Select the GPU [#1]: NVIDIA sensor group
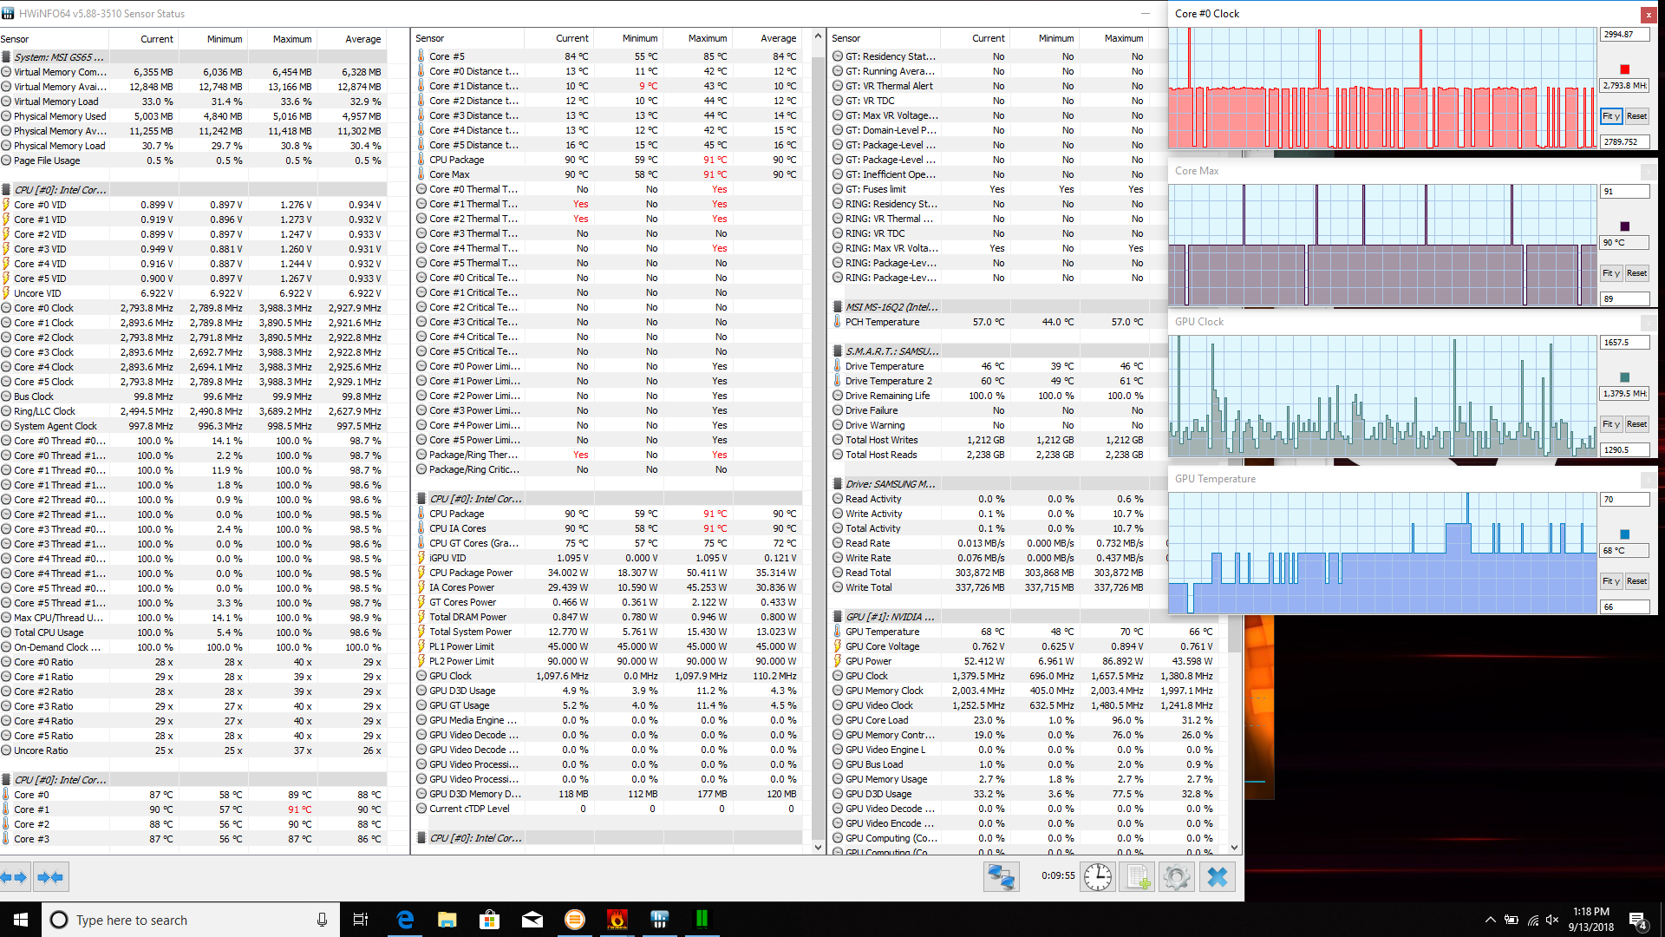Viewport: 1665px width, 937px height. 891,617
